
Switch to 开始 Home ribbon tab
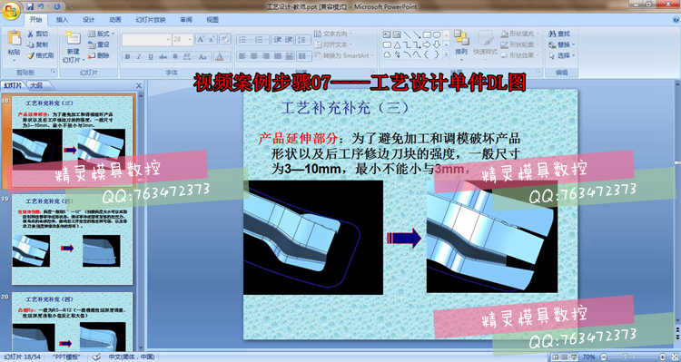[x=35, y=20]
